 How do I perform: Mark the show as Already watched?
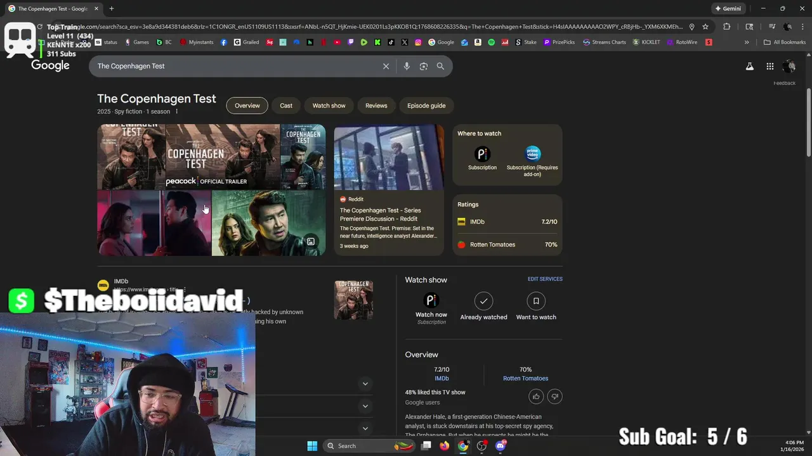[483, 307]
